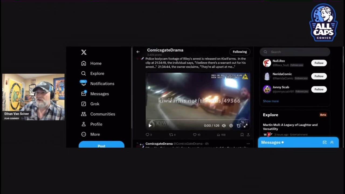Click the picture-in-picture video icon
This screenshot has width=345, height=194.
tap(238, 126)
